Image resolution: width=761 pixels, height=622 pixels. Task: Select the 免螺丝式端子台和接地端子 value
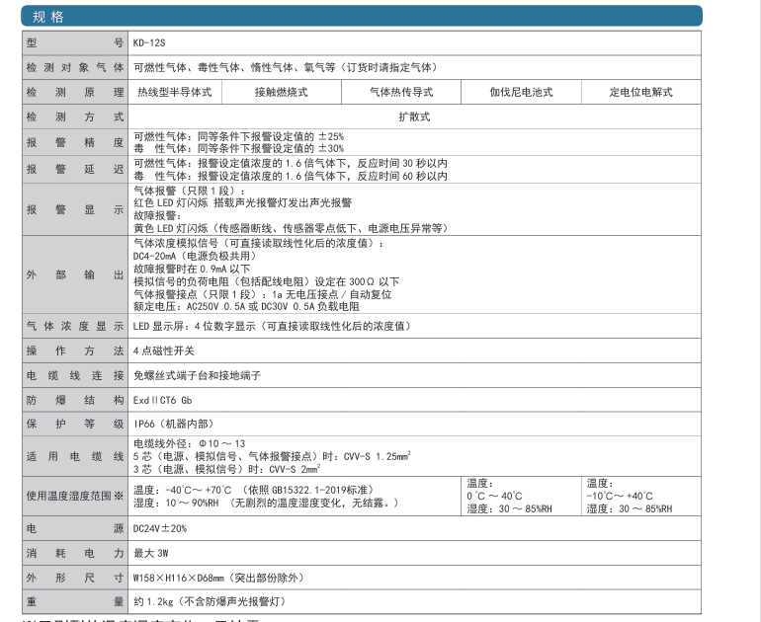[x=197, y=375]
